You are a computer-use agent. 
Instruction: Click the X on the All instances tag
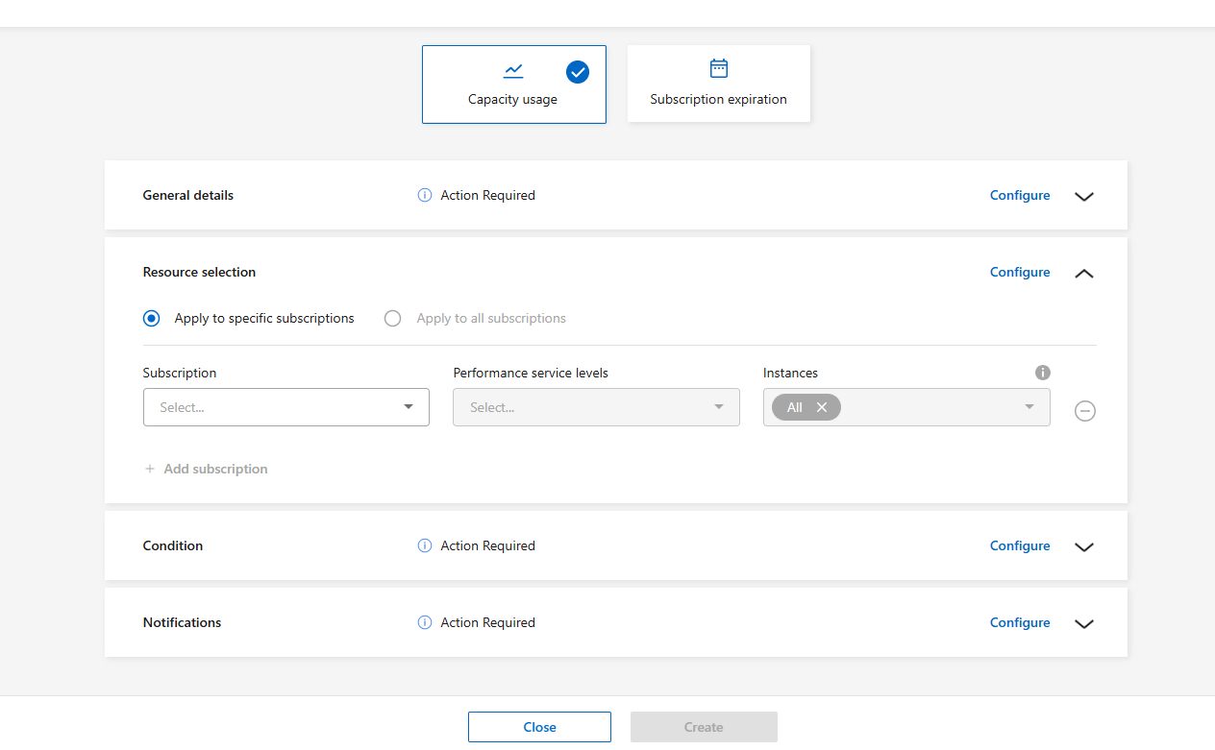tap(822, 407)
